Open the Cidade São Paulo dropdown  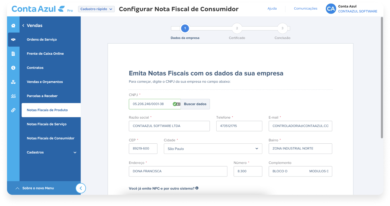coord(213,149)
